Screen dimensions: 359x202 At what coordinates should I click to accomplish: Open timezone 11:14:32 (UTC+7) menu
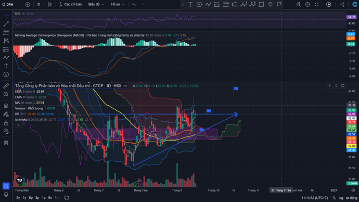click(315, 198)
